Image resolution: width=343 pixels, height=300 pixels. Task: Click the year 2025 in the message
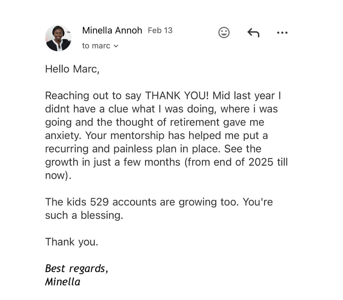tap(261, 162)
